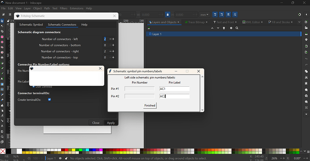Click the Apply button
The image size is (310, 161).
click(111, 123)
